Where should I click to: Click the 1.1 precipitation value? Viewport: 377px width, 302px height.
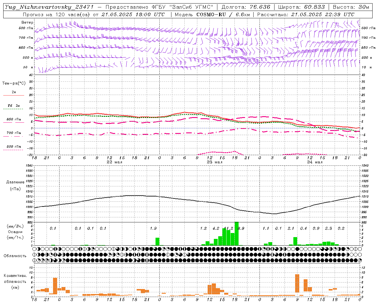point(266,229)
